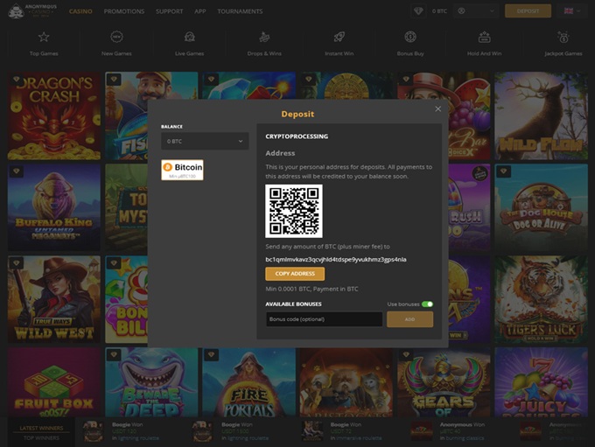Toggle the Use bonuses switch
The width and height of the screenshot is (595, 447).
(427, 304)
